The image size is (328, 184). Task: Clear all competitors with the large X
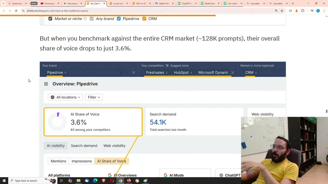point(233,73)
